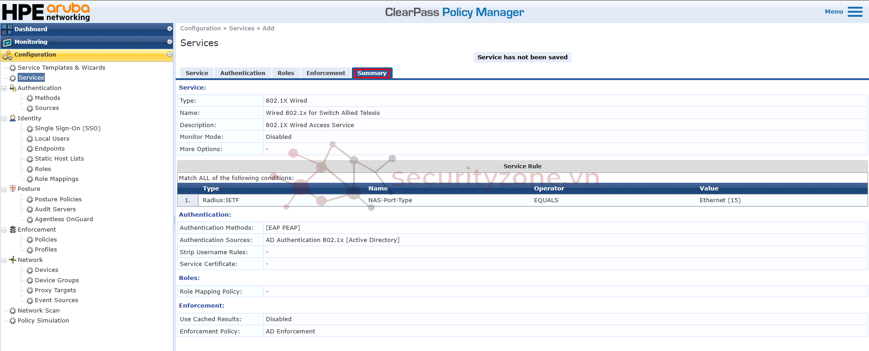Click 'AD Authentication 802.1x [Active Directory]' source
Screen dimensions: 869x351
[333, 240]
